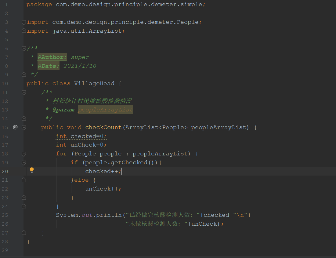Collapse the import block on line 3
The height and width of the screenshot is (258, 336).
click(24, 22)
